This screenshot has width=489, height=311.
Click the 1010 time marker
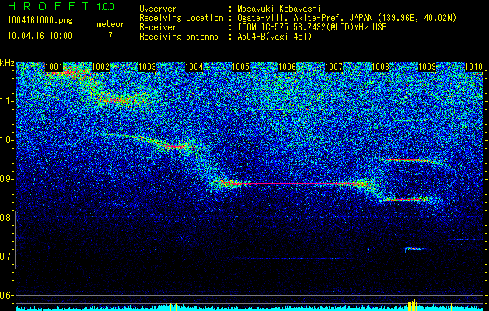pyautogui.click(x=473, y=67)
